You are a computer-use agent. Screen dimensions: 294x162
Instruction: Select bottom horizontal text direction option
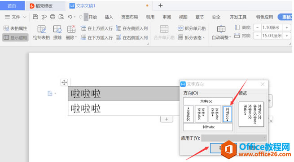point(208,127)
